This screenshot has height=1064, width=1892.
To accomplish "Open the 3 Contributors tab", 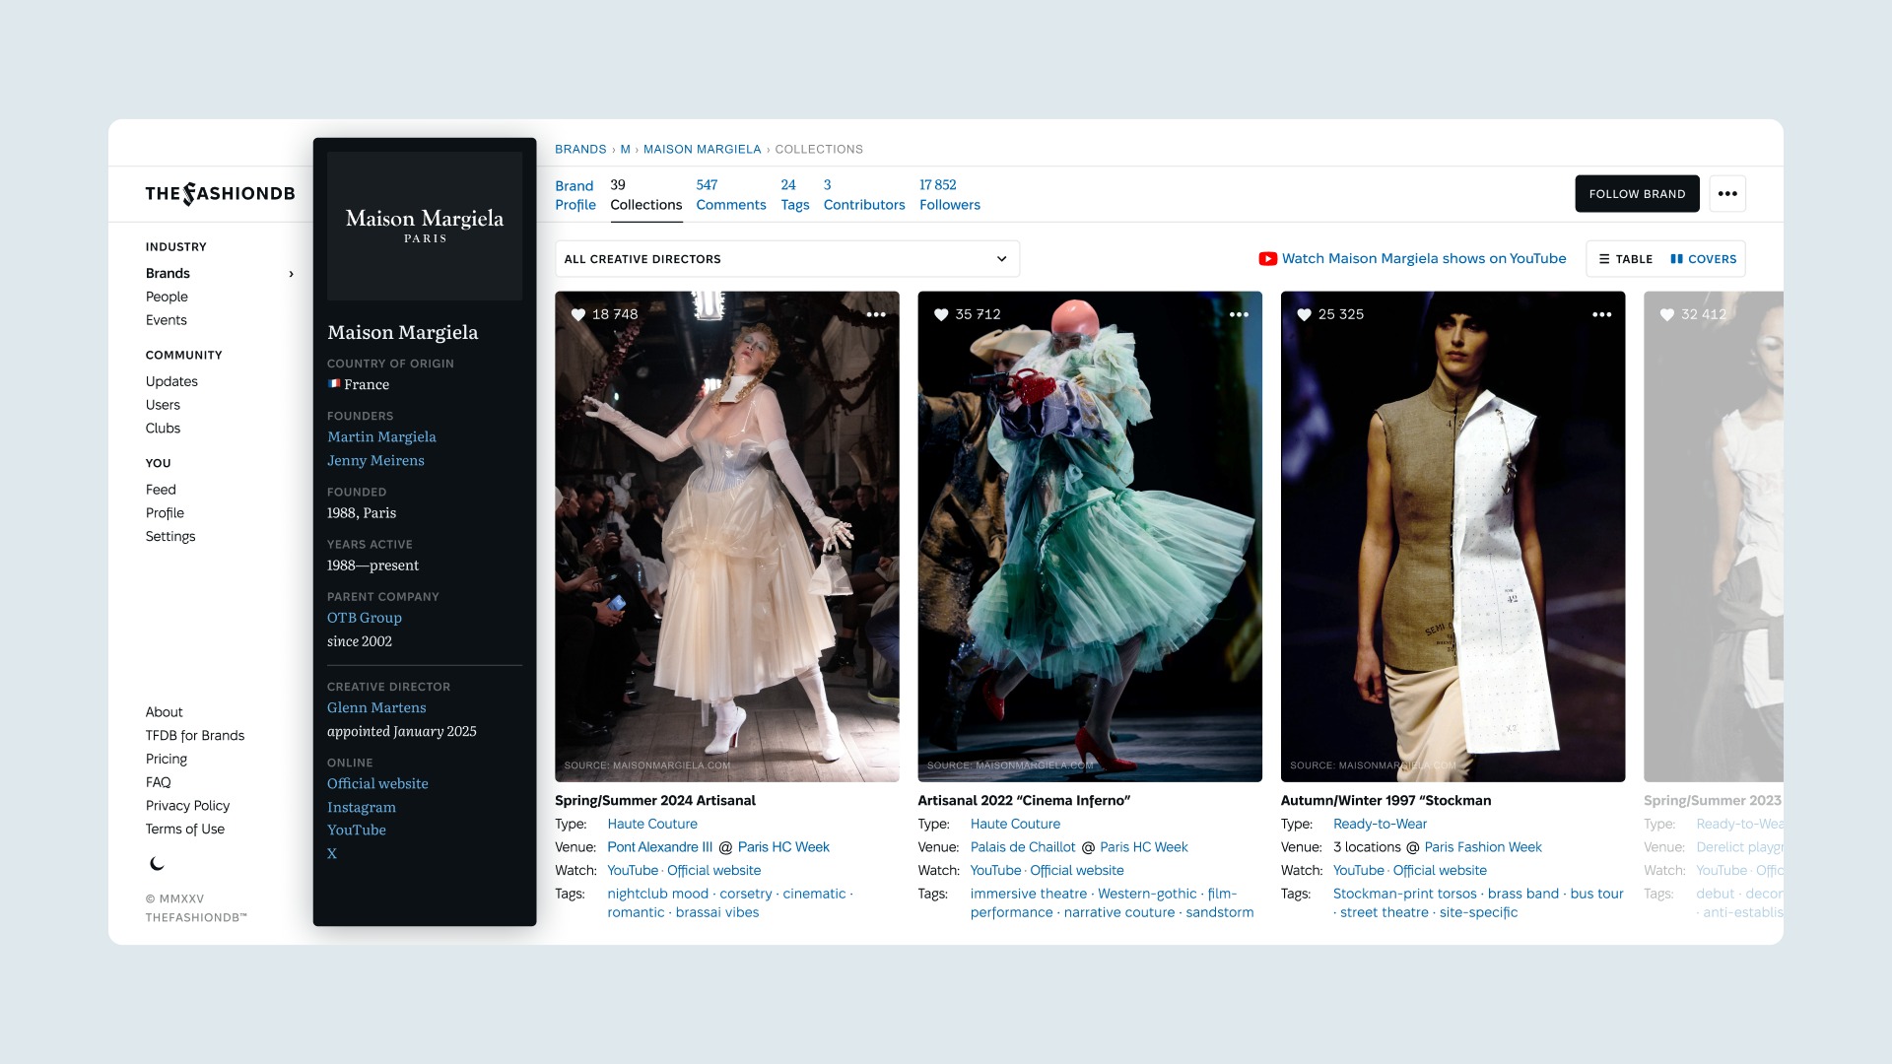I will (864, 195).
